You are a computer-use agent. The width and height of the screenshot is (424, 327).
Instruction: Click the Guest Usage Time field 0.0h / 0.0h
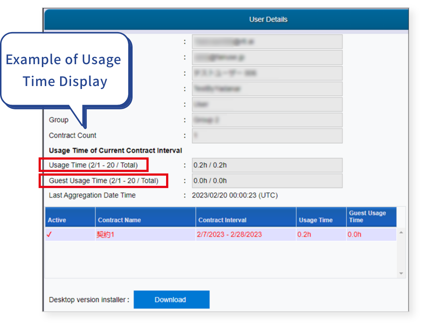click(x=267, y=181)
